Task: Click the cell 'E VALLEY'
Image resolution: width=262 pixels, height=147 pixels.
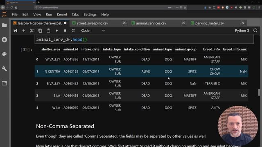Action: tap(53, 83)
